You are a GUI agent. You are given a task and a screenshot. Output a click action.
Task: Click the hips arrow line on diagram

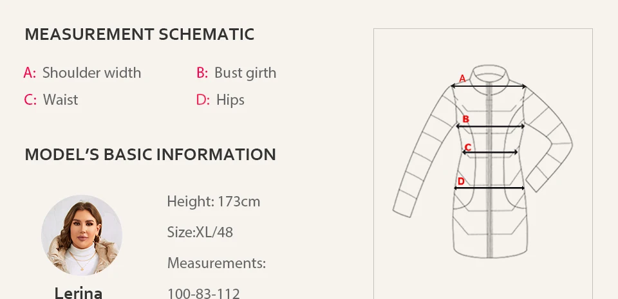(x=489, y=188)
